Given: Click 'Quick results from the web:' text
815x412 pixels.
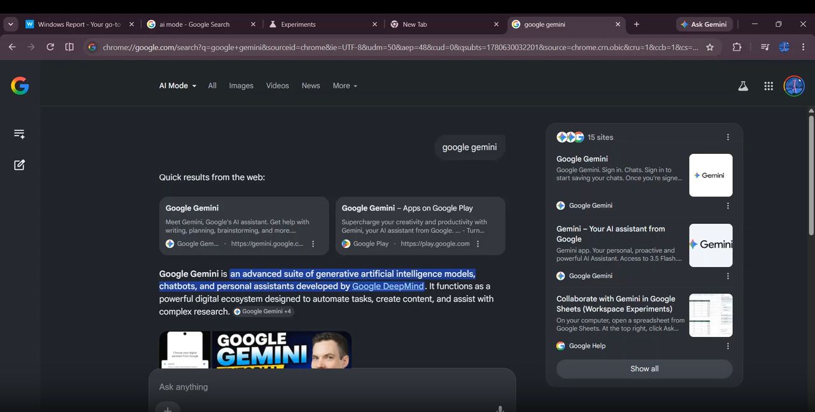Looking at the screenshot, I should 212,177.
